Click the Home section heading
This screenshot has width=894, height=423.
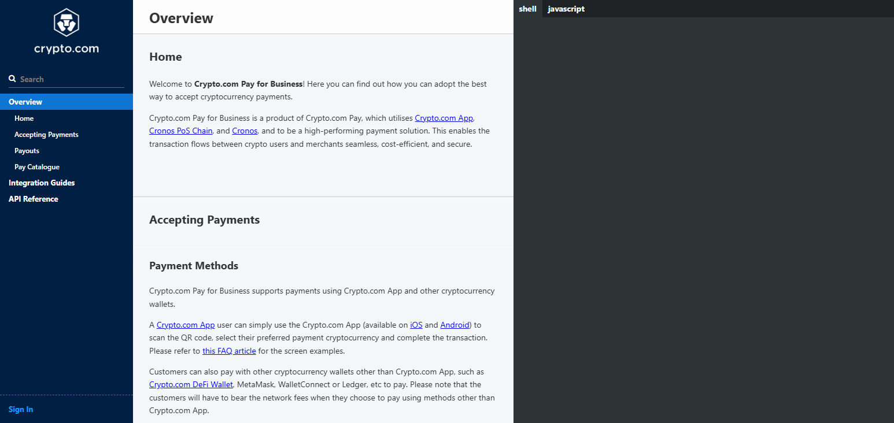point(165,57)
